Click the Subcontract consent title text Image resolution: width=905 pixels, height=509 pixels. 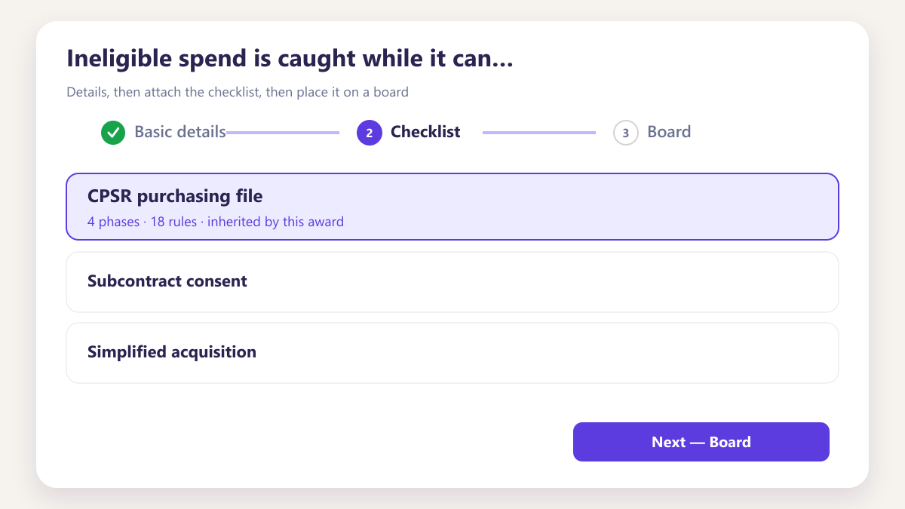167,281
